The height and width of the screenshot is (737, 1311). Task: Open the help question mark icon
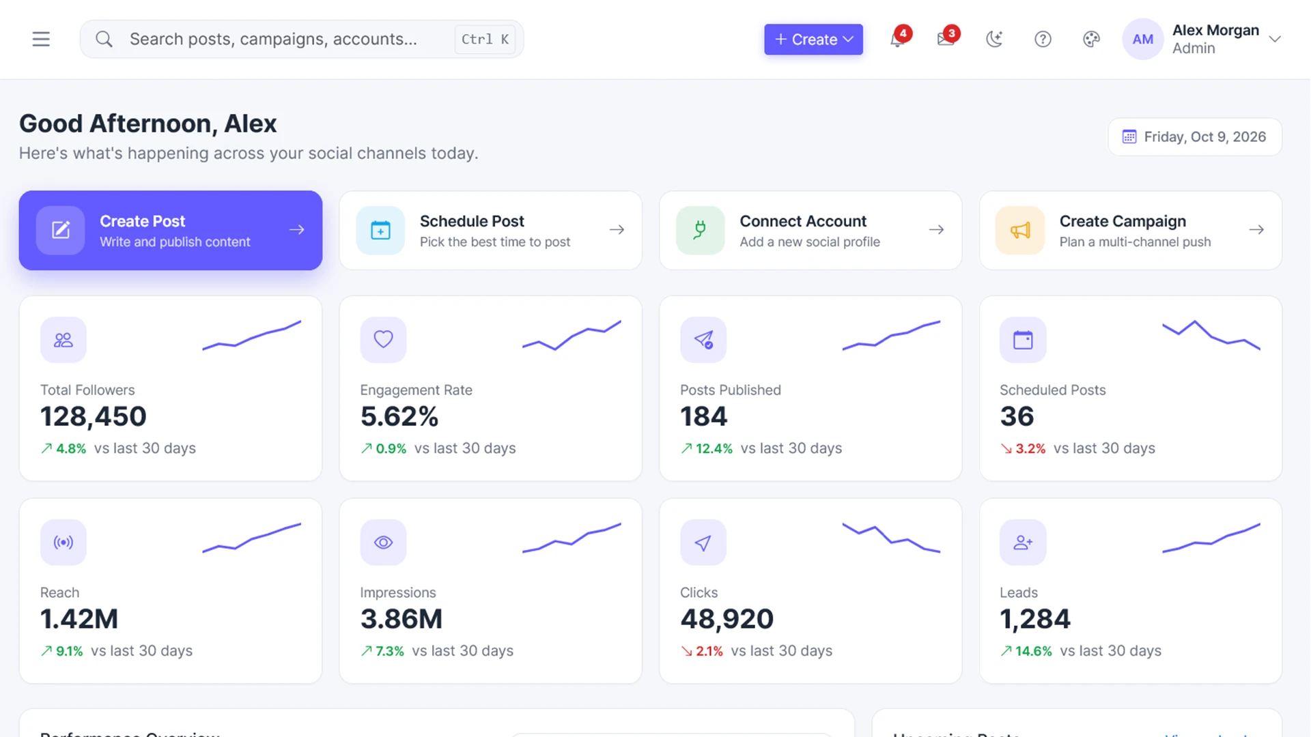click(x=1043, y=39)
